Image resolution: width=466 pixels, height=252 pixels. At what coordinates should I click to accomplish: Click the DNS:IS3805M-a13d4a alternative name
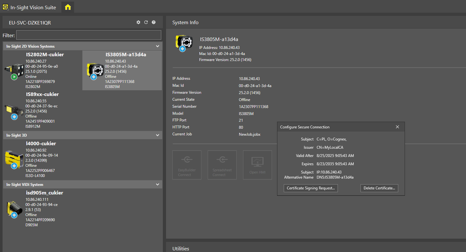click(x=335, y=177)
